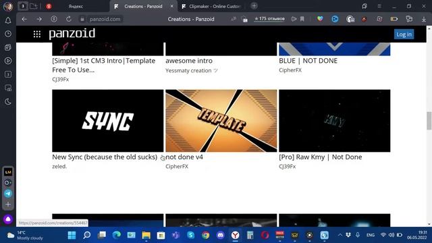
Task: Open File Explorer from the taskbar
Action: click(x=146, y=235)
